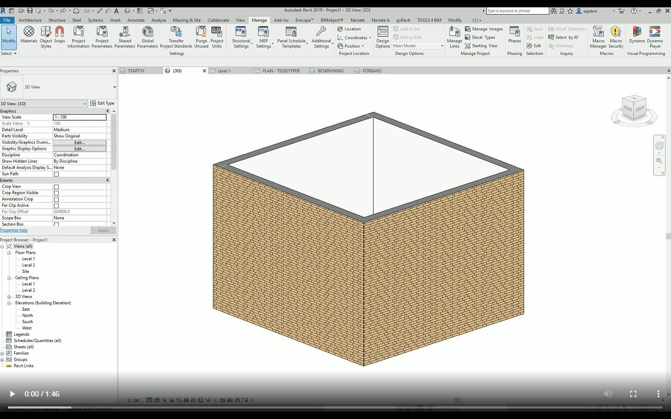Open the Location tool

click(x=349, y=29)
